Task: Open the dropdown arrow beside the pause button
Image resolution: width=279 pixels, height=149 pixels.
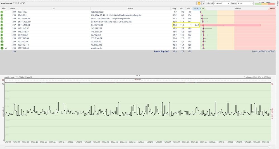Action: click(x=203, y=3)
